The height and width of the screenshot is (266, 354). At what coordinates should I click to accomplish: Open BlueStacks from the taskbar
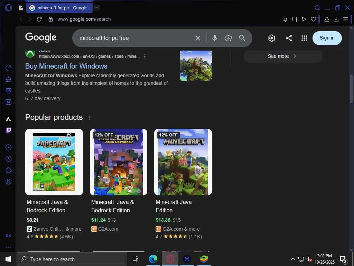[204, 259]
